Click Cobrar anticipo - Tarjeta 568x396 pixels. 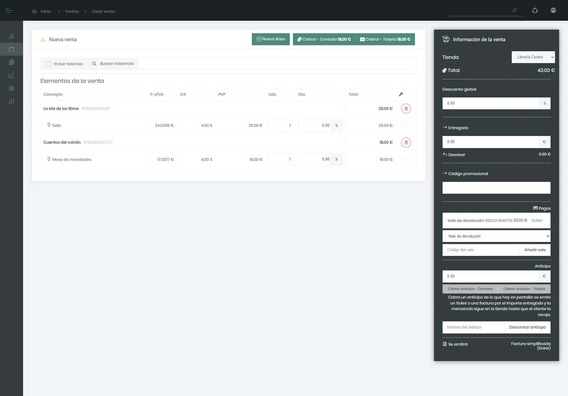pyautogui.click(x=524, y=289)
